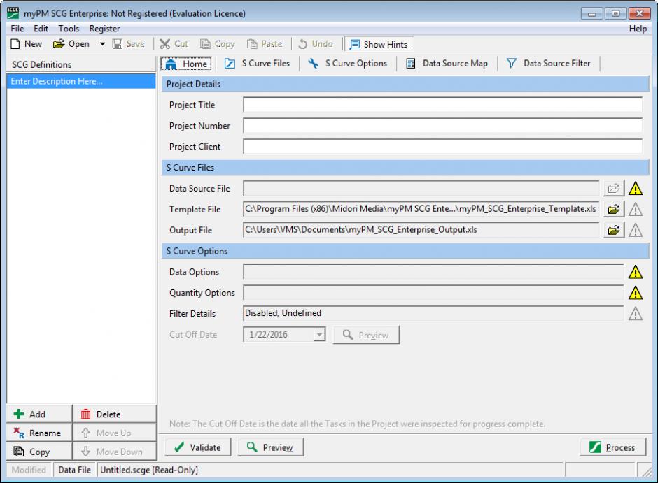Viewport: 658px width, 483px height.
Task: Click the Paste clipboard icon
Action: (252, 44)
